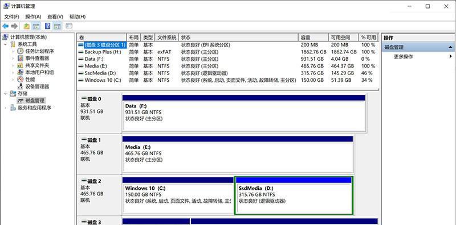
Task: Select the SsdMedia (D:) partition block
Action: pos(294,195)
